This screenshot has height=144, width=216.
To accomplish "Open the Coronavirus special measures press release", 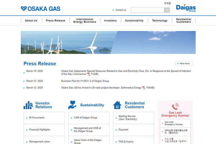I will (126, 73).
